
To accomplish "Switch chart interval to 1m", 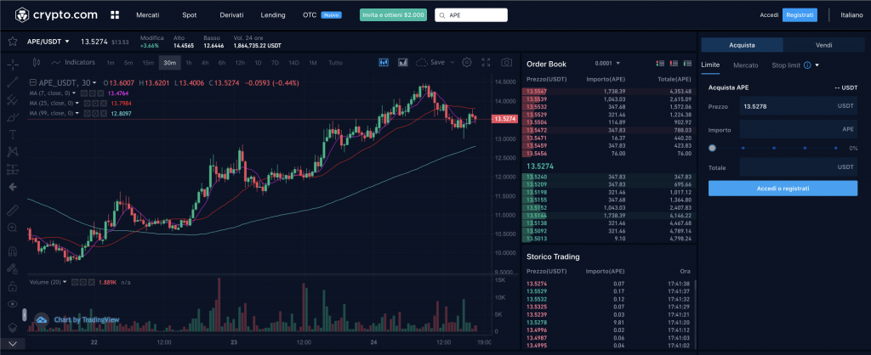I will [111, 63].
